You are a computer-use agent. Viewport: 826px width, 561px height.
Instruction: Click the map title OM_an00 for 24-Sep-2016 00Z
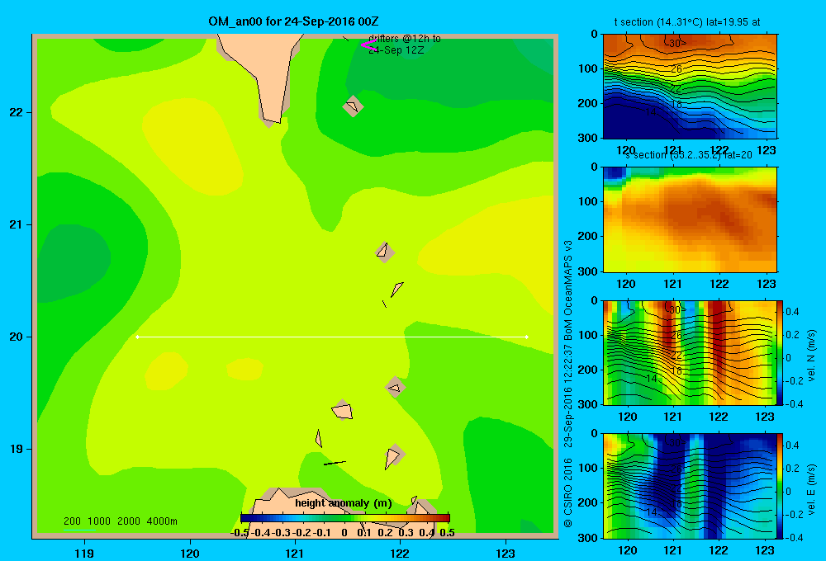click(293, 21)
